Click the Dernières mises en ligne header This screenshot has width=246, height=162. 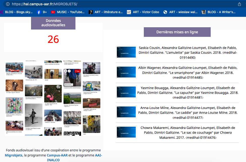click(177, 32)
